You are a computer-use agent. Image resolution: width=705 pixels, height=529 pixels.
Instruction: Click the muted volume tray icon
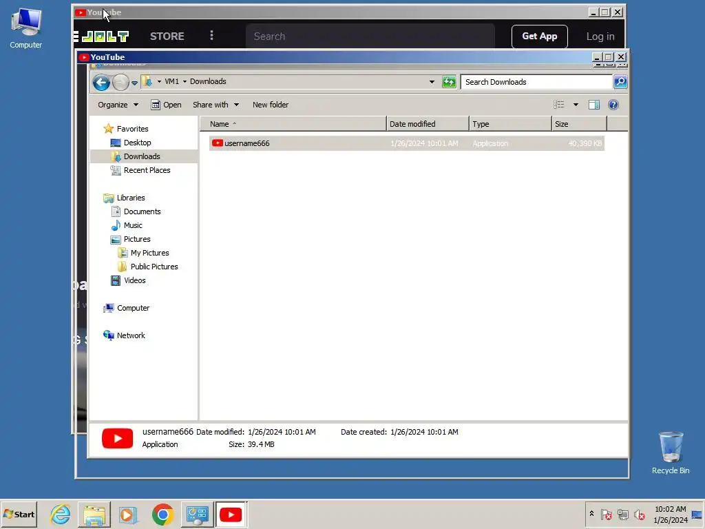coord(639,514)
